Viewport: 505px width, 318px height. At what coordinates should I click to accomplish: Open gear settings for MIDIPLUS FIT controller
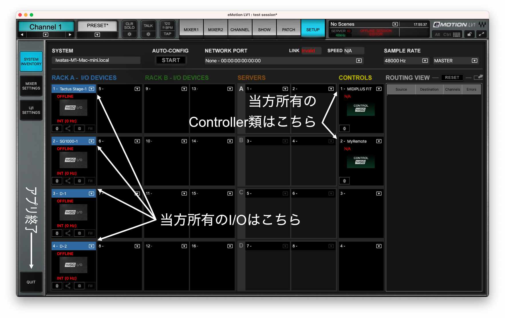coord(344,129)
